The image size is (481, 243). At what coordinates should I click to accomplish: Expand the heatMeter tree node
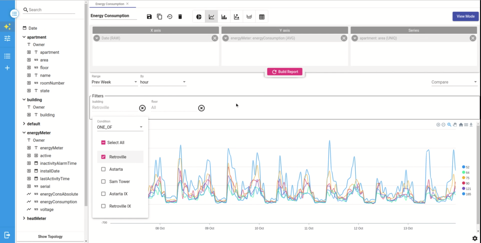coord(24,218)
